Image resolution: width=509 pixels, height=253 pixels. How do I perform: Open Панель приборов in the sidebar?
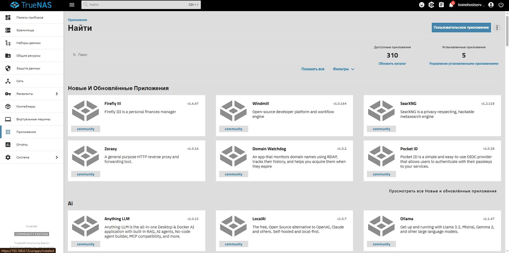32,18
